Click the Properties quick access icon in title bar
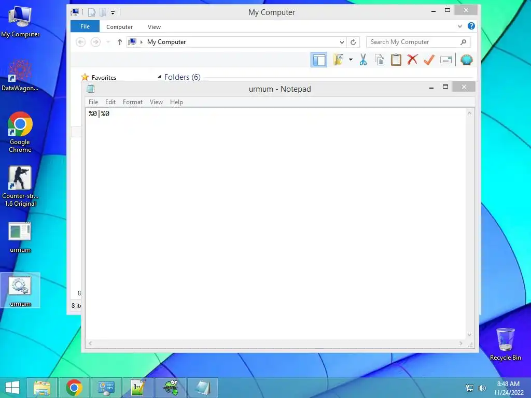This screenshot has height=398, width=531. [92, 12]
